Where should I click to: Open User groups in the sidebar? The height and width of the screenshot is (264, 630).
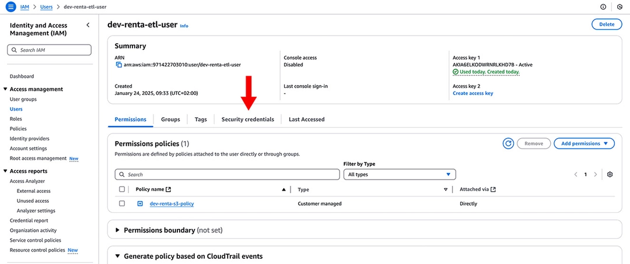pyautogui.click(x=23, y=99)
